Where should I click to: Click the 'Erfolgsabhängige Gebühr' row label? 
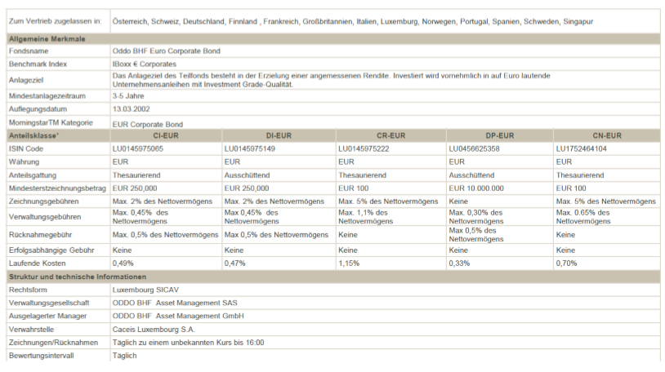51,250
